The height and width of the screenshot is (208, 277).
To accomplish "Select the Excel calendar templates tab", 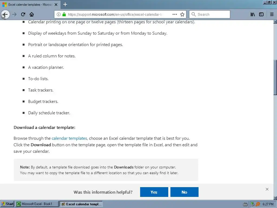I will (30, 5).
